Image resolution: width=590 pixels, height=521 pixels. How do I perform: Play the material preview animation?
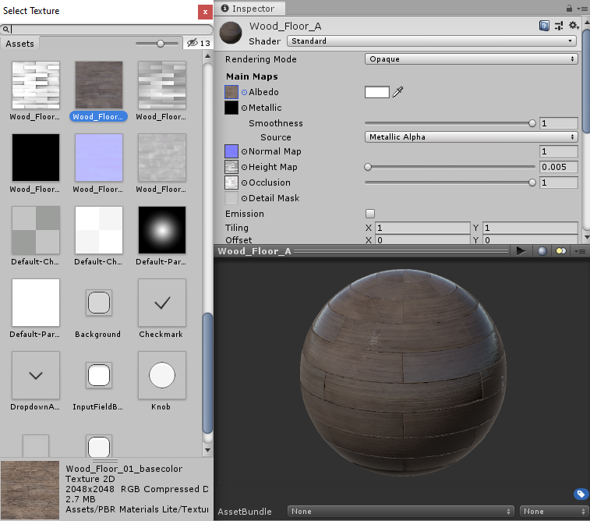(x=521, y=251)
